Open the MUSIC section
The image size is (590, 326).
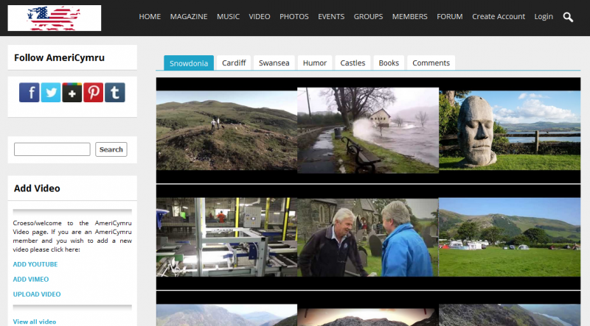point(228,16)
